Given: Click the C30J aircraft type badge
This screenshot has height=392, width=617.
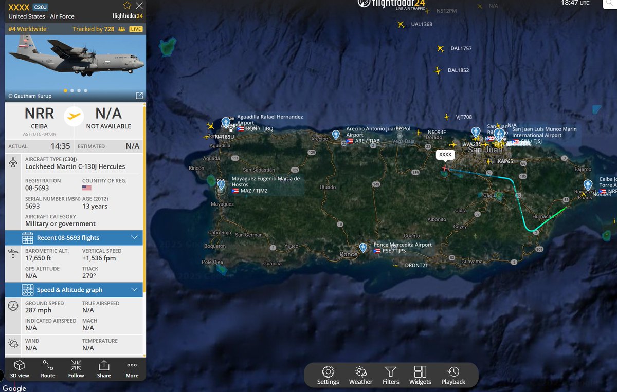Looking at the screenshot, I should click(40, 7).
